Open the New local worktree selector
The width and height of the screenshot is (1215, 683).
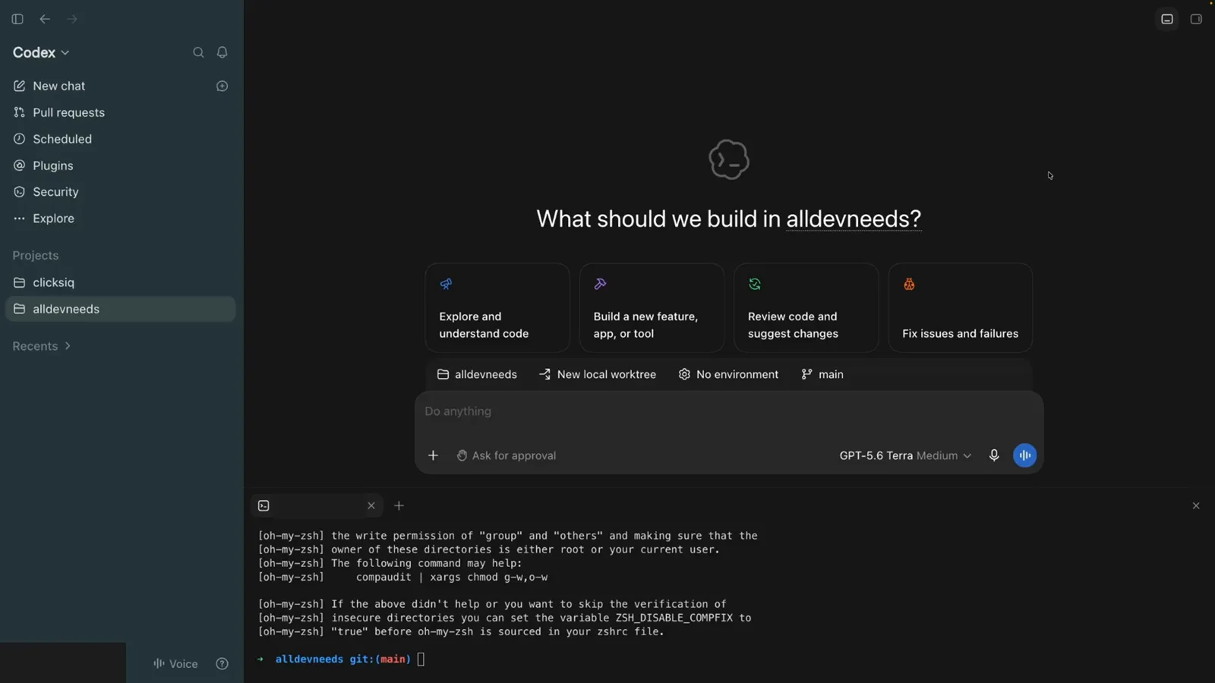point(598,374)
